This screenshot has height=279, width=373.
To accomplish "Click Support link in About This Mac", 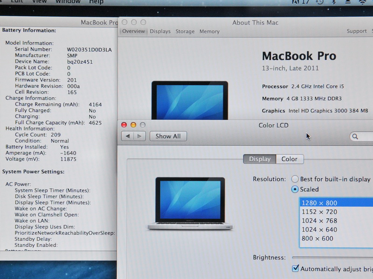I will pyautogui.click(x=356, y=31).
